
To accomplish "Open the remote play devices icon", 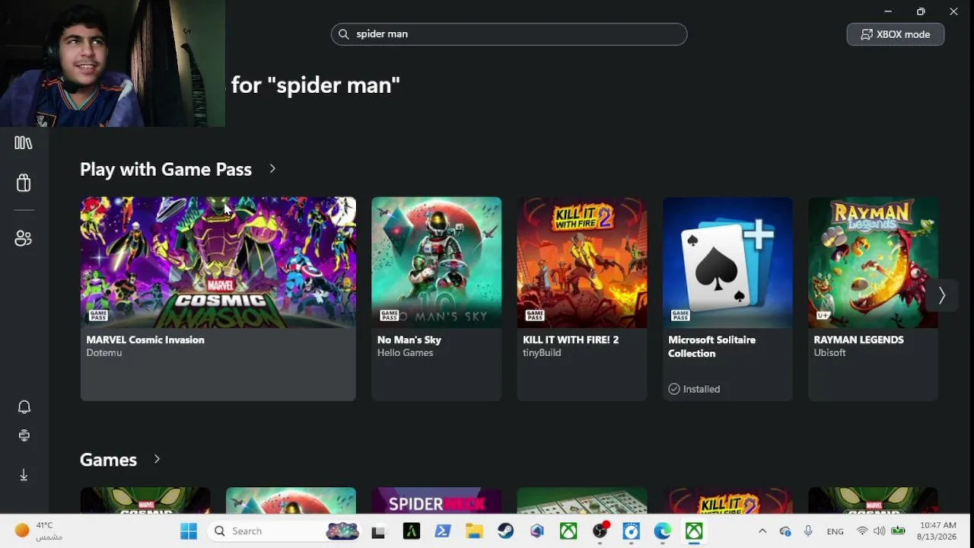I will 24,435.
